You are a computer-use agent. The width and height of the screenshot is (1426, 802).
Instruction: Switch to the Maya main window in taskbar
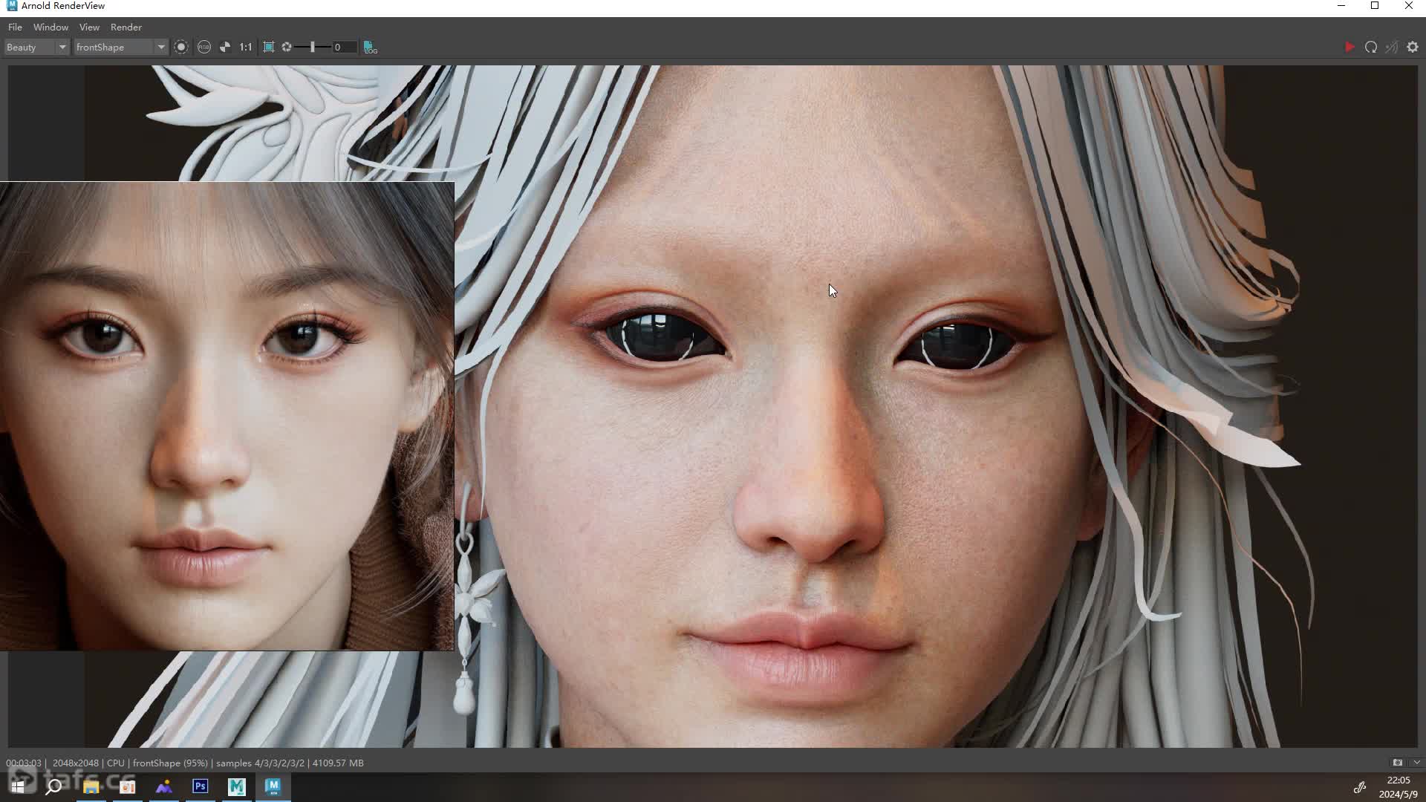(x=237, y=786)
